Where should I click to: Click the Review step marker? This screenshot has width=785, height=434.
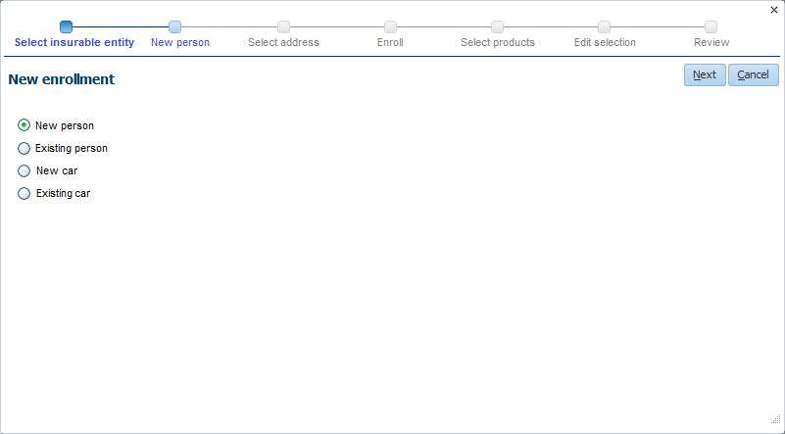coord(711,27)
